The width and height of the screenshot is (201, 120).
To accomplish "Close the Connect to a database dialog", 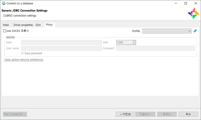I will pos(196,3).
